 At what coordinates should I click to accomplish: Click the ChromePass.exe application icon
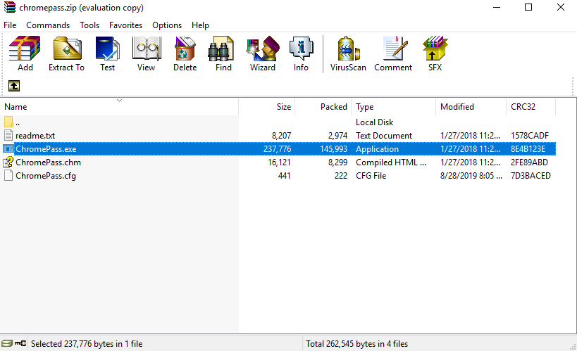coord(8,149)
